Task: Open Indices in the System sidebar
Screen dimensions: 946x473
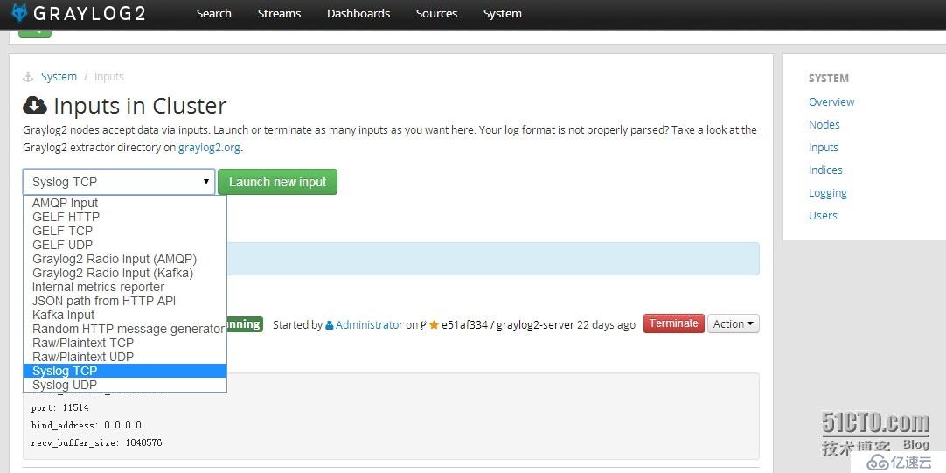Action: (x=825, y=170)
